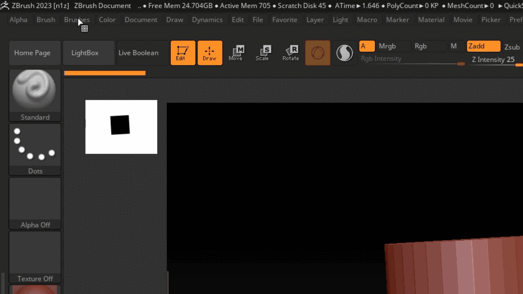Open the Light menu
This screenshot has width=523, height=294.
pos(340,20)
